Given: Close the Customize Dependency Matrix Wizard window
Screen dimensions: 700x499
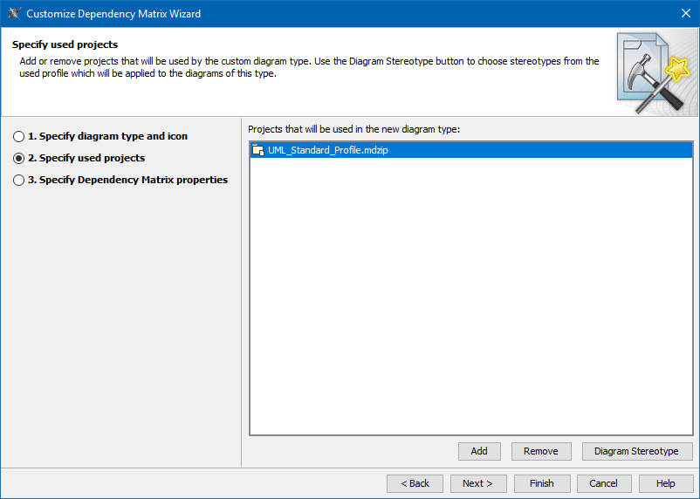Looking at the screenshot, I should click(x=685, y=13).
